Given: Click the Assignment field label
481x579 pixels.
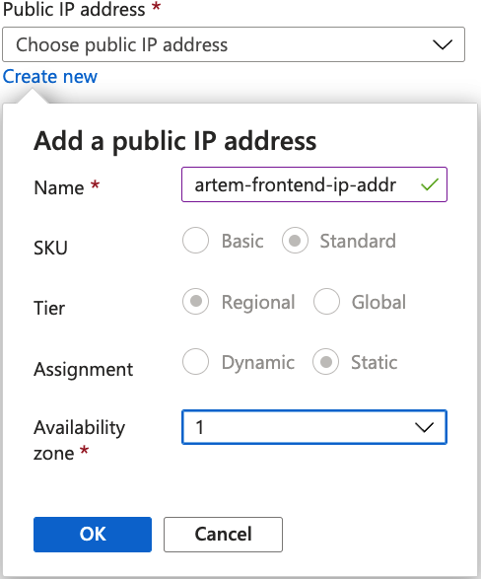Looking at the screenshot, I should tap(84, 369).
